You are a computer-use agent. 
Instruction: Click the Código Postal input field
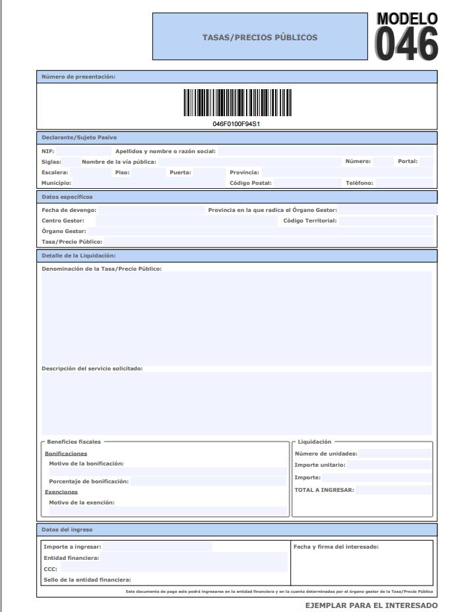click(307, 183)
